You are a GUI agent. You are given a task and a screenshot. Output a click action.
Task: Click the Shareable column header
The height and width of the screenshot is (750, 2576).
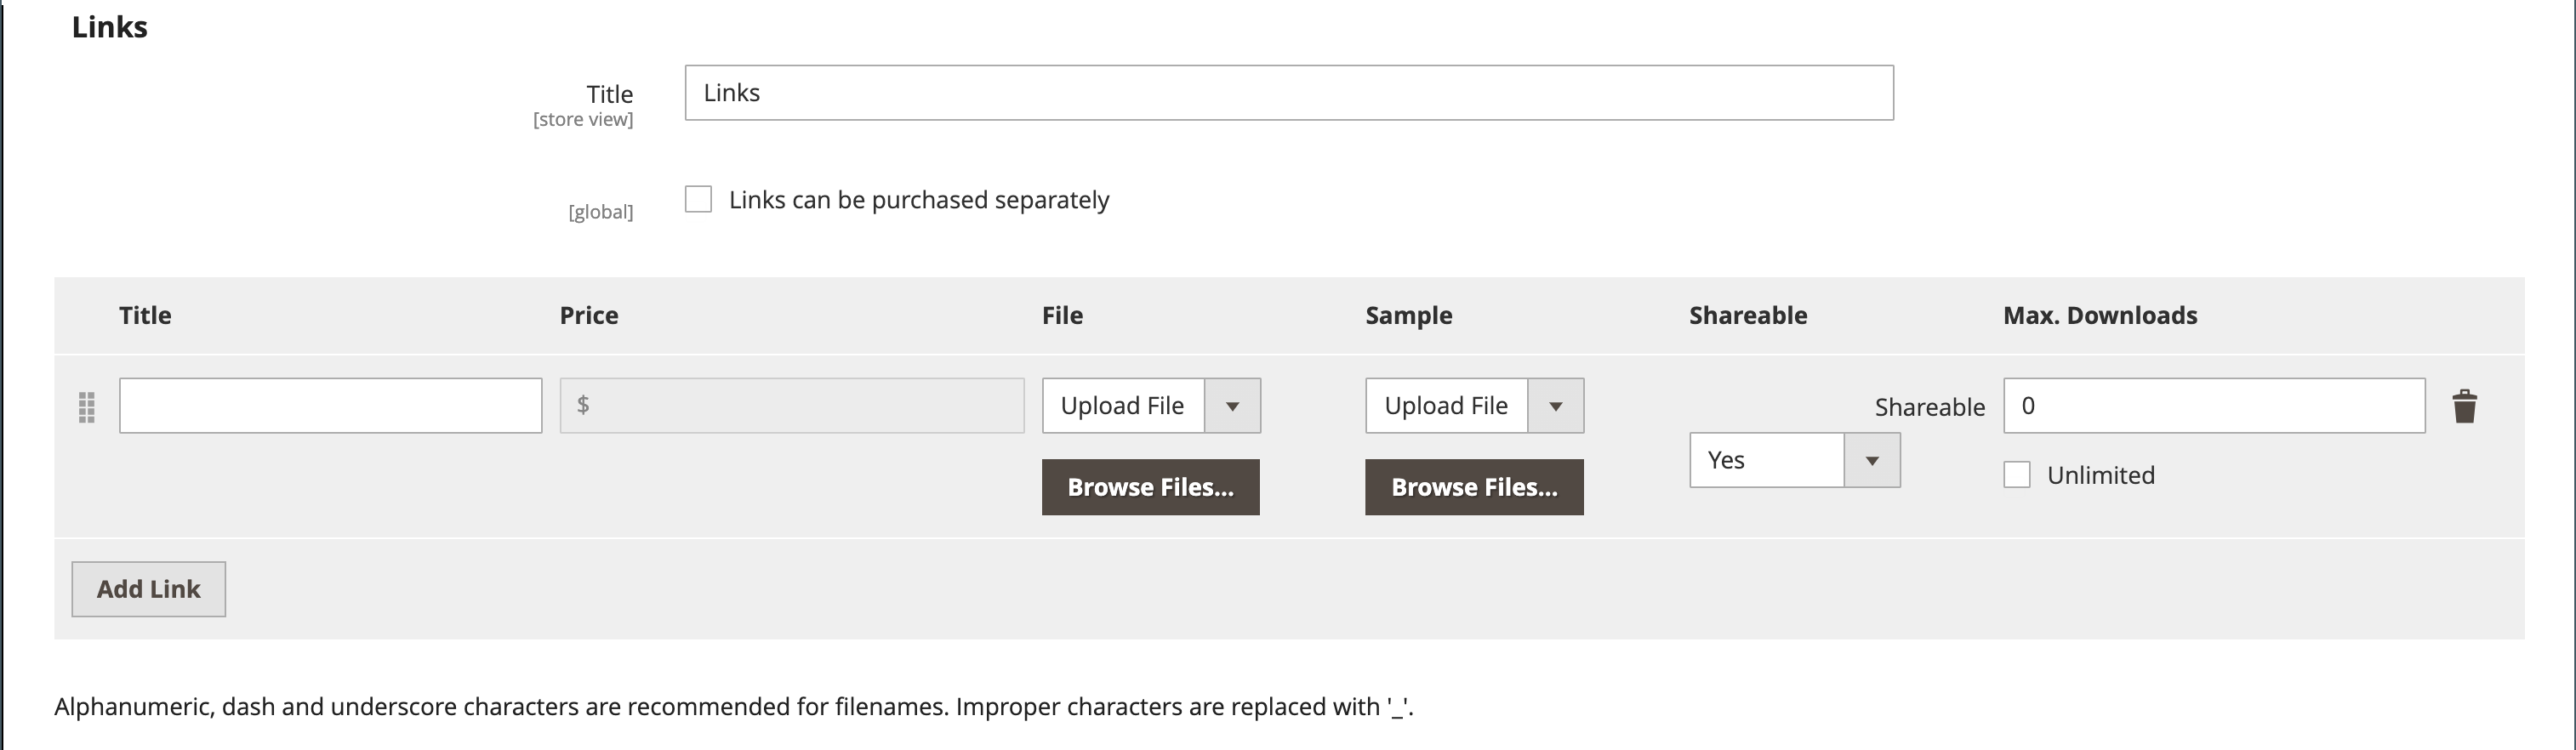click(x=1748, y=316)
